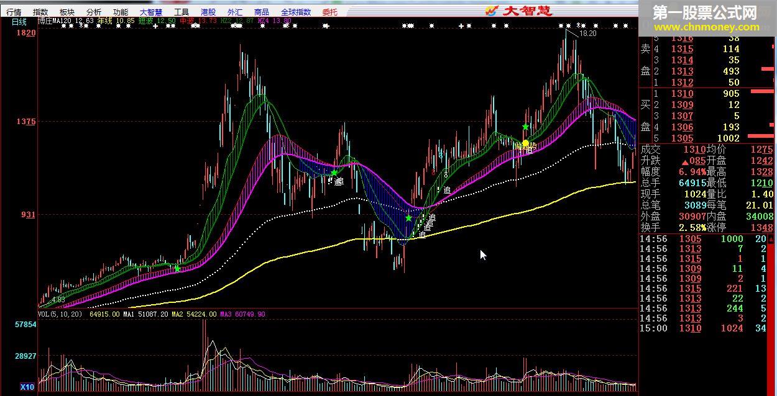The width and height of the screenshot is (777, 396).
Task: Open the 功能 menu
Action: click(121, 12)
